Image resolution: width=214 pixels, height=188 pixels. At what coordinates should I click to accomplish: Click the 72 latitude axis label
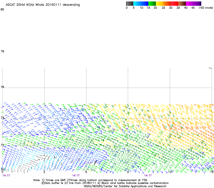[x=2, y=145]
